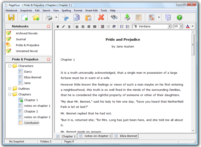201x147 pixels.
Task: Open the Snapshots menu
Action: pyautogui.click(x=26, y=11)
